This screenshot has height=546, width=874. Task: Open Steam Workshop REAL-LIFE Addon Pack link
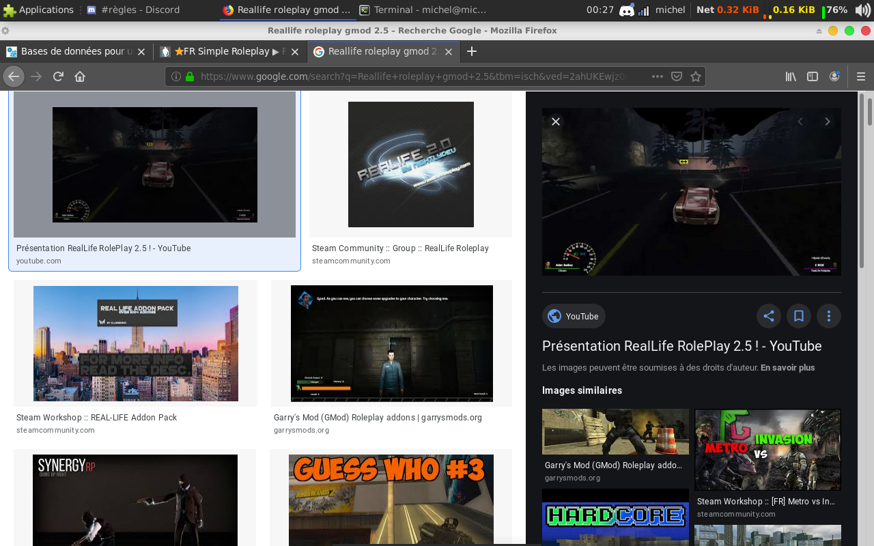tap(96, 418)
